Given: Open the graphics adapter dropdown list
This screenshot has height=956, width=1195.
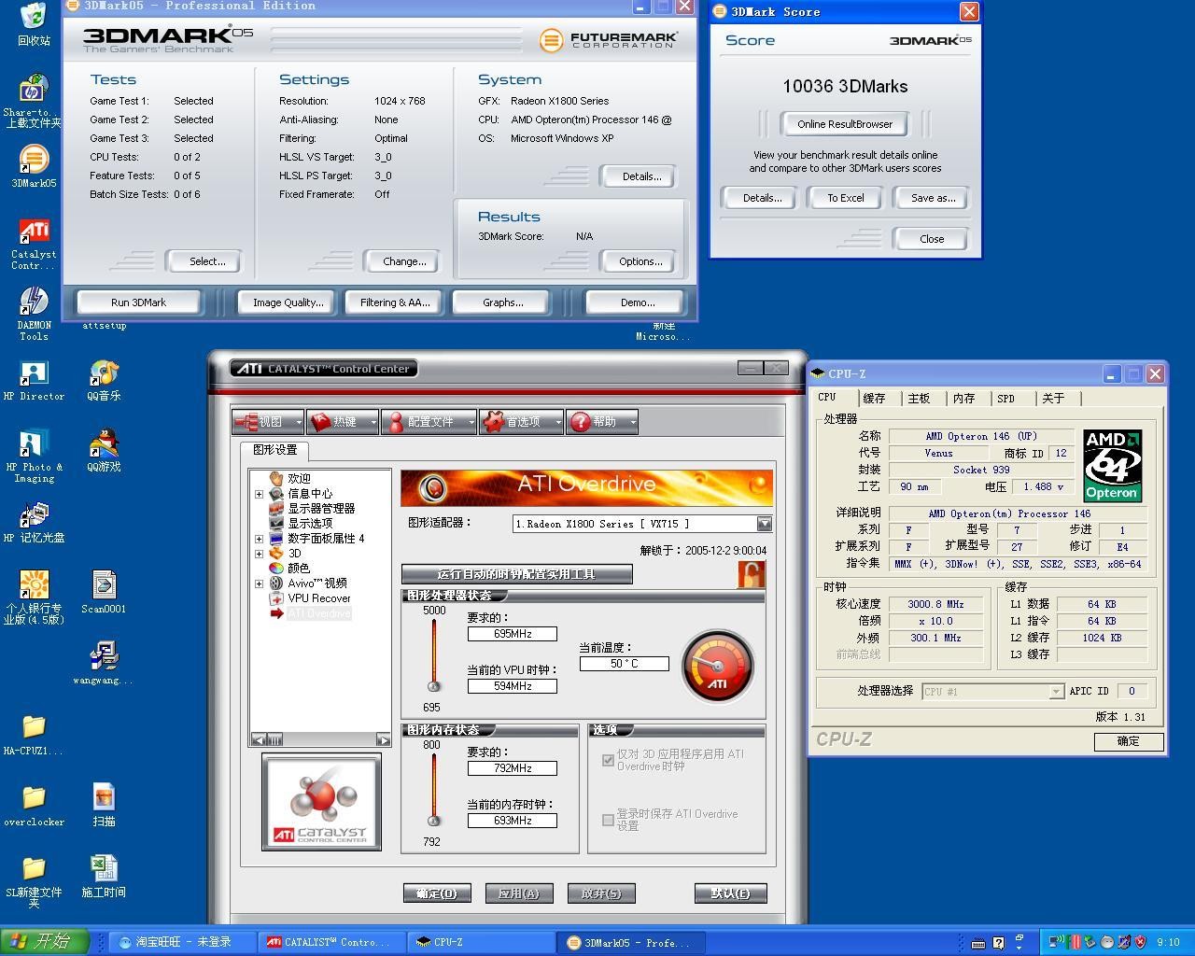Looking at the screenshot, I should pyautogui.click(x=764, y=524).
